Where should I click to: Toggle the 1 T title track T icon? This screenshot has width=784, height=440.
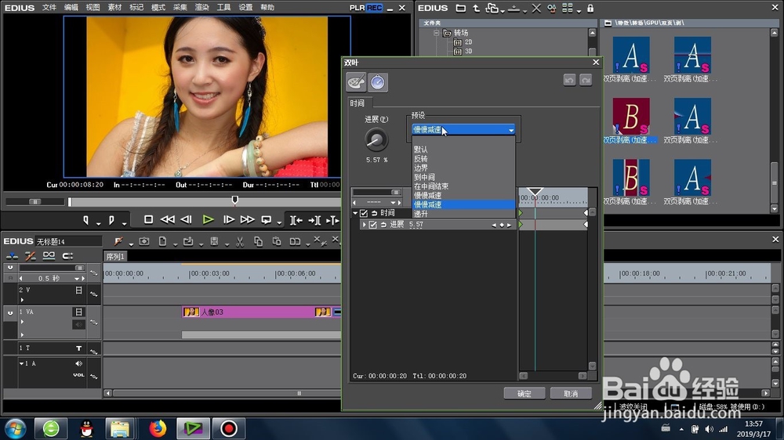pos(78,348)
